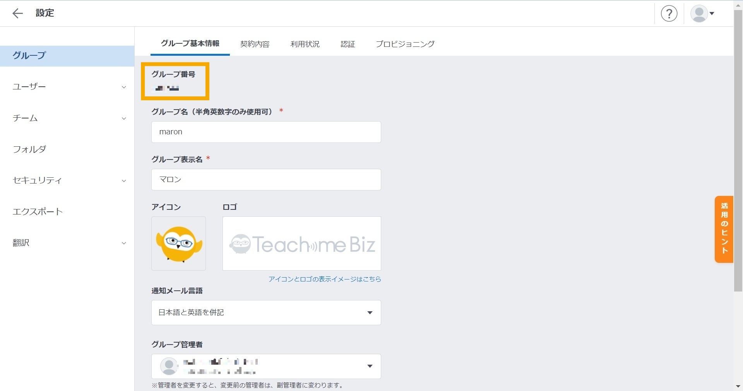
Task: Open the 通知メール言語 dropdown
Action: pyautogui.click(x=266, y=312)
